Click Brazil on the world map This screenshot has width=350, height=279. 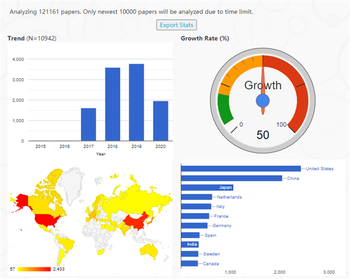coord(67,243)
